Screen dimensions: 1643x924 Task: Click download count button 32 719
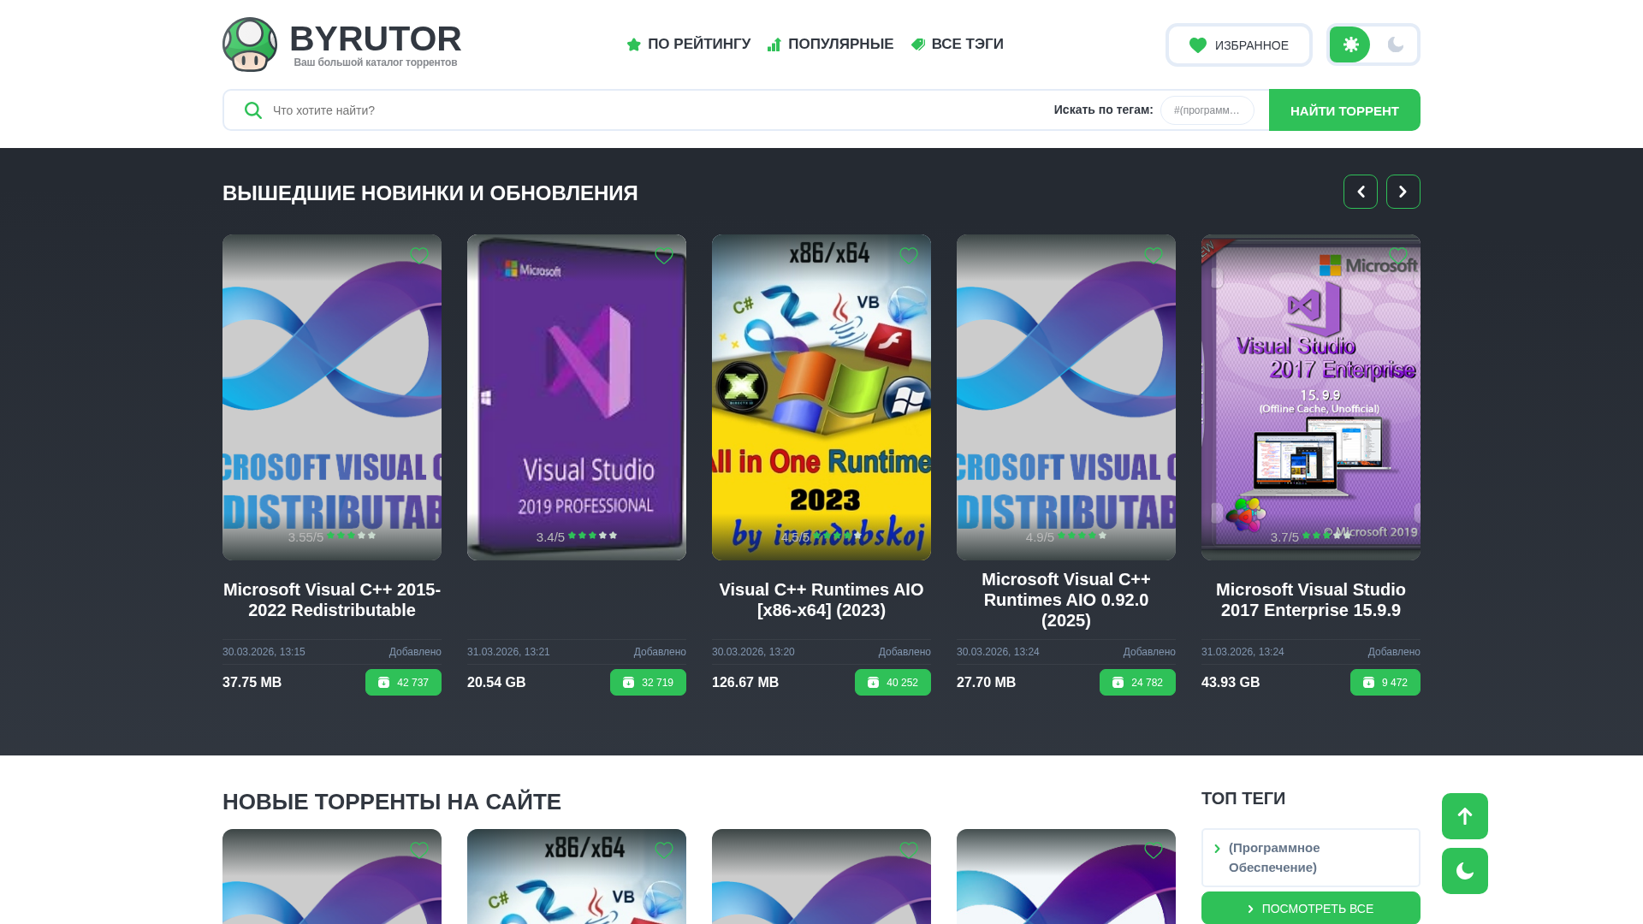pos(648,683)
